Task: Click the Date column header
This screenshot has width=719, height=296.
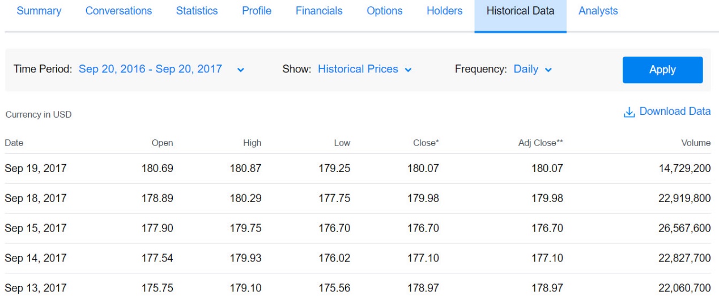Action: click(x=14, y=143)
